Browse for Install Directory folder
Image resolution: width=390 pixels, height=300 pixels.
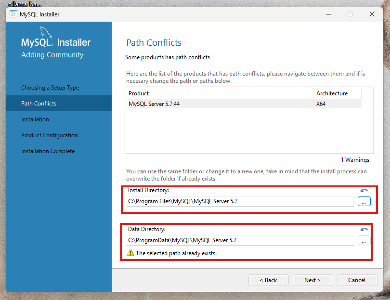pos(364,201)
